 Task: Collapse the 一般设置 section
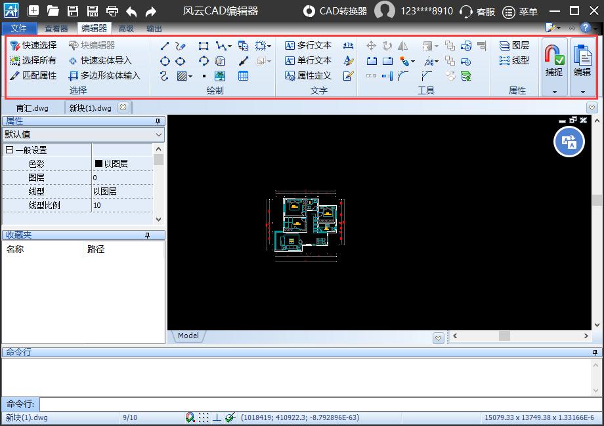click(9, 150)
